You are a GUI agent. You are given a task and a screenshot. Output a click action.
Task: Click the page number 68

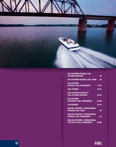click(101, 76)
